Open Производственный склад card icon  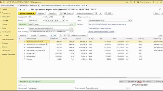click(x=132, y=20)
